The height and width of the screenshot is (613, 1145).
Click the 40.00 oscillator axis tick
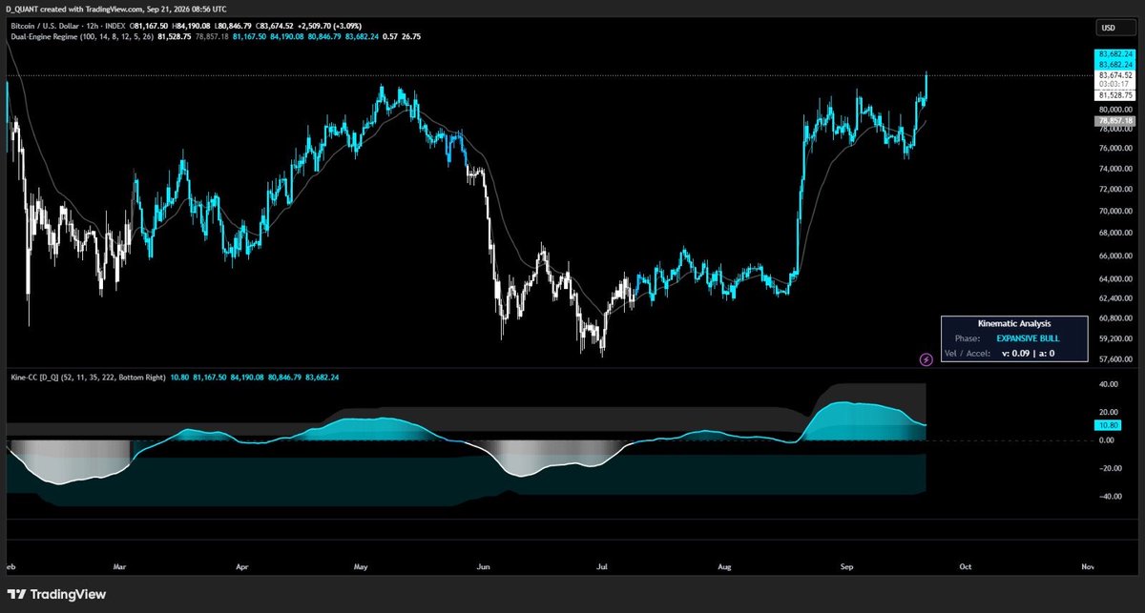click(1109, 385)
